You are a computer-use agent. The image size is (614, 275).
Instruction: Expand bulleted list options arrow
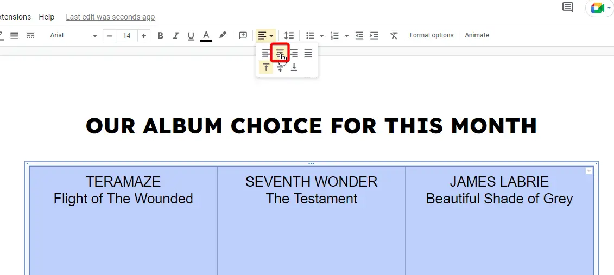(321, 36)
